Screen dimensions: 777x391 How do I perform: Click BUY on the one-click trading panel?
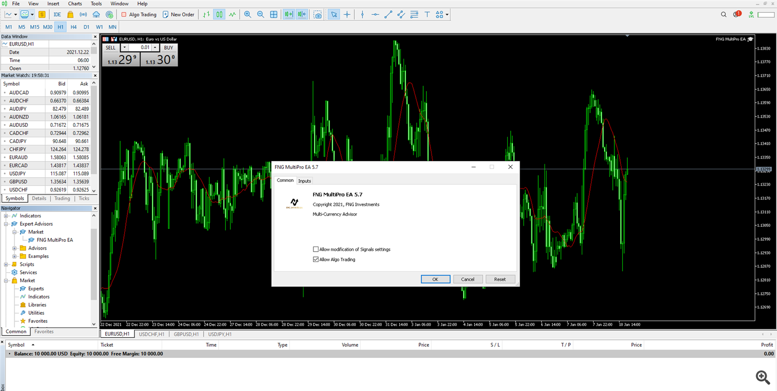(x=168, y=47)
